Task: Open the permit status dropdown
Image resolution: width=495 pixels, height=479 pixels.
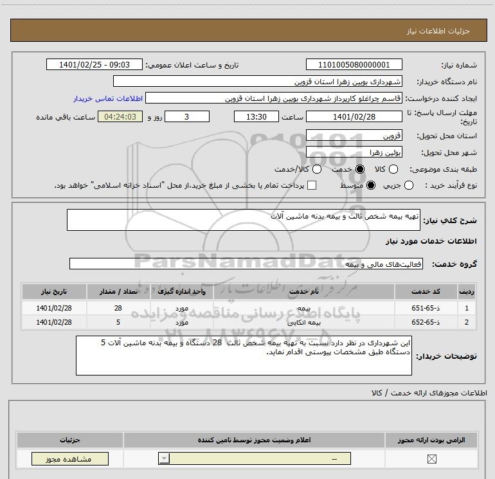Action: (255, 458)
